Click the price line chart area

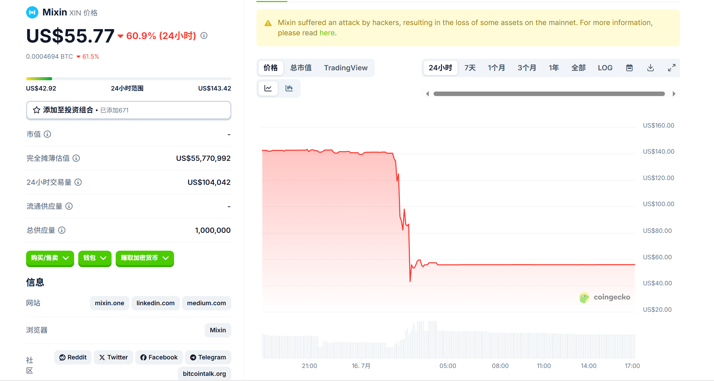[448, 219]
